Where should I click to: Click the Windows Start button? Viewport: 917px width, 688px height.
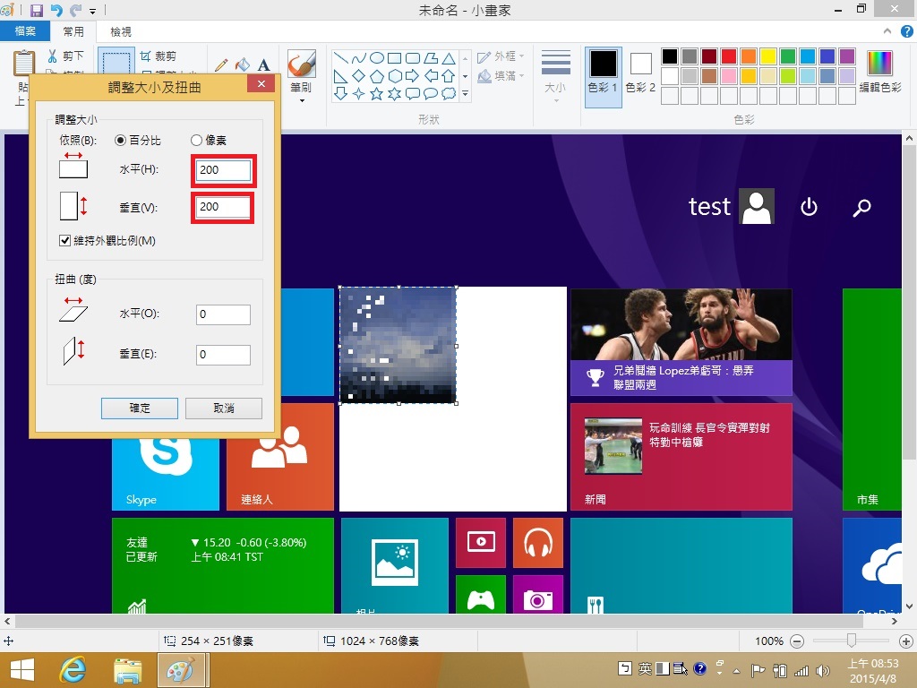(x=22, y=670)
